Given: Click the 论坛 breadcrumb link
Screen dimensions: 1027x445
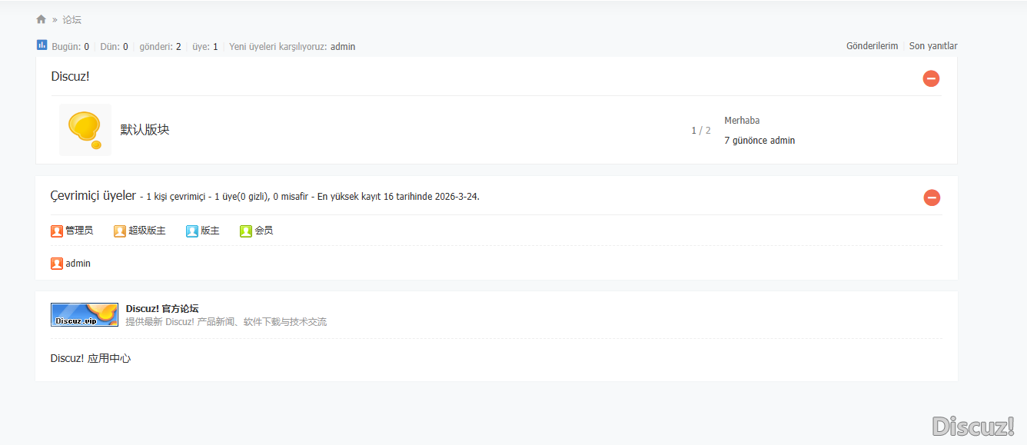Looking at the screenshot, I should [71, 19].
